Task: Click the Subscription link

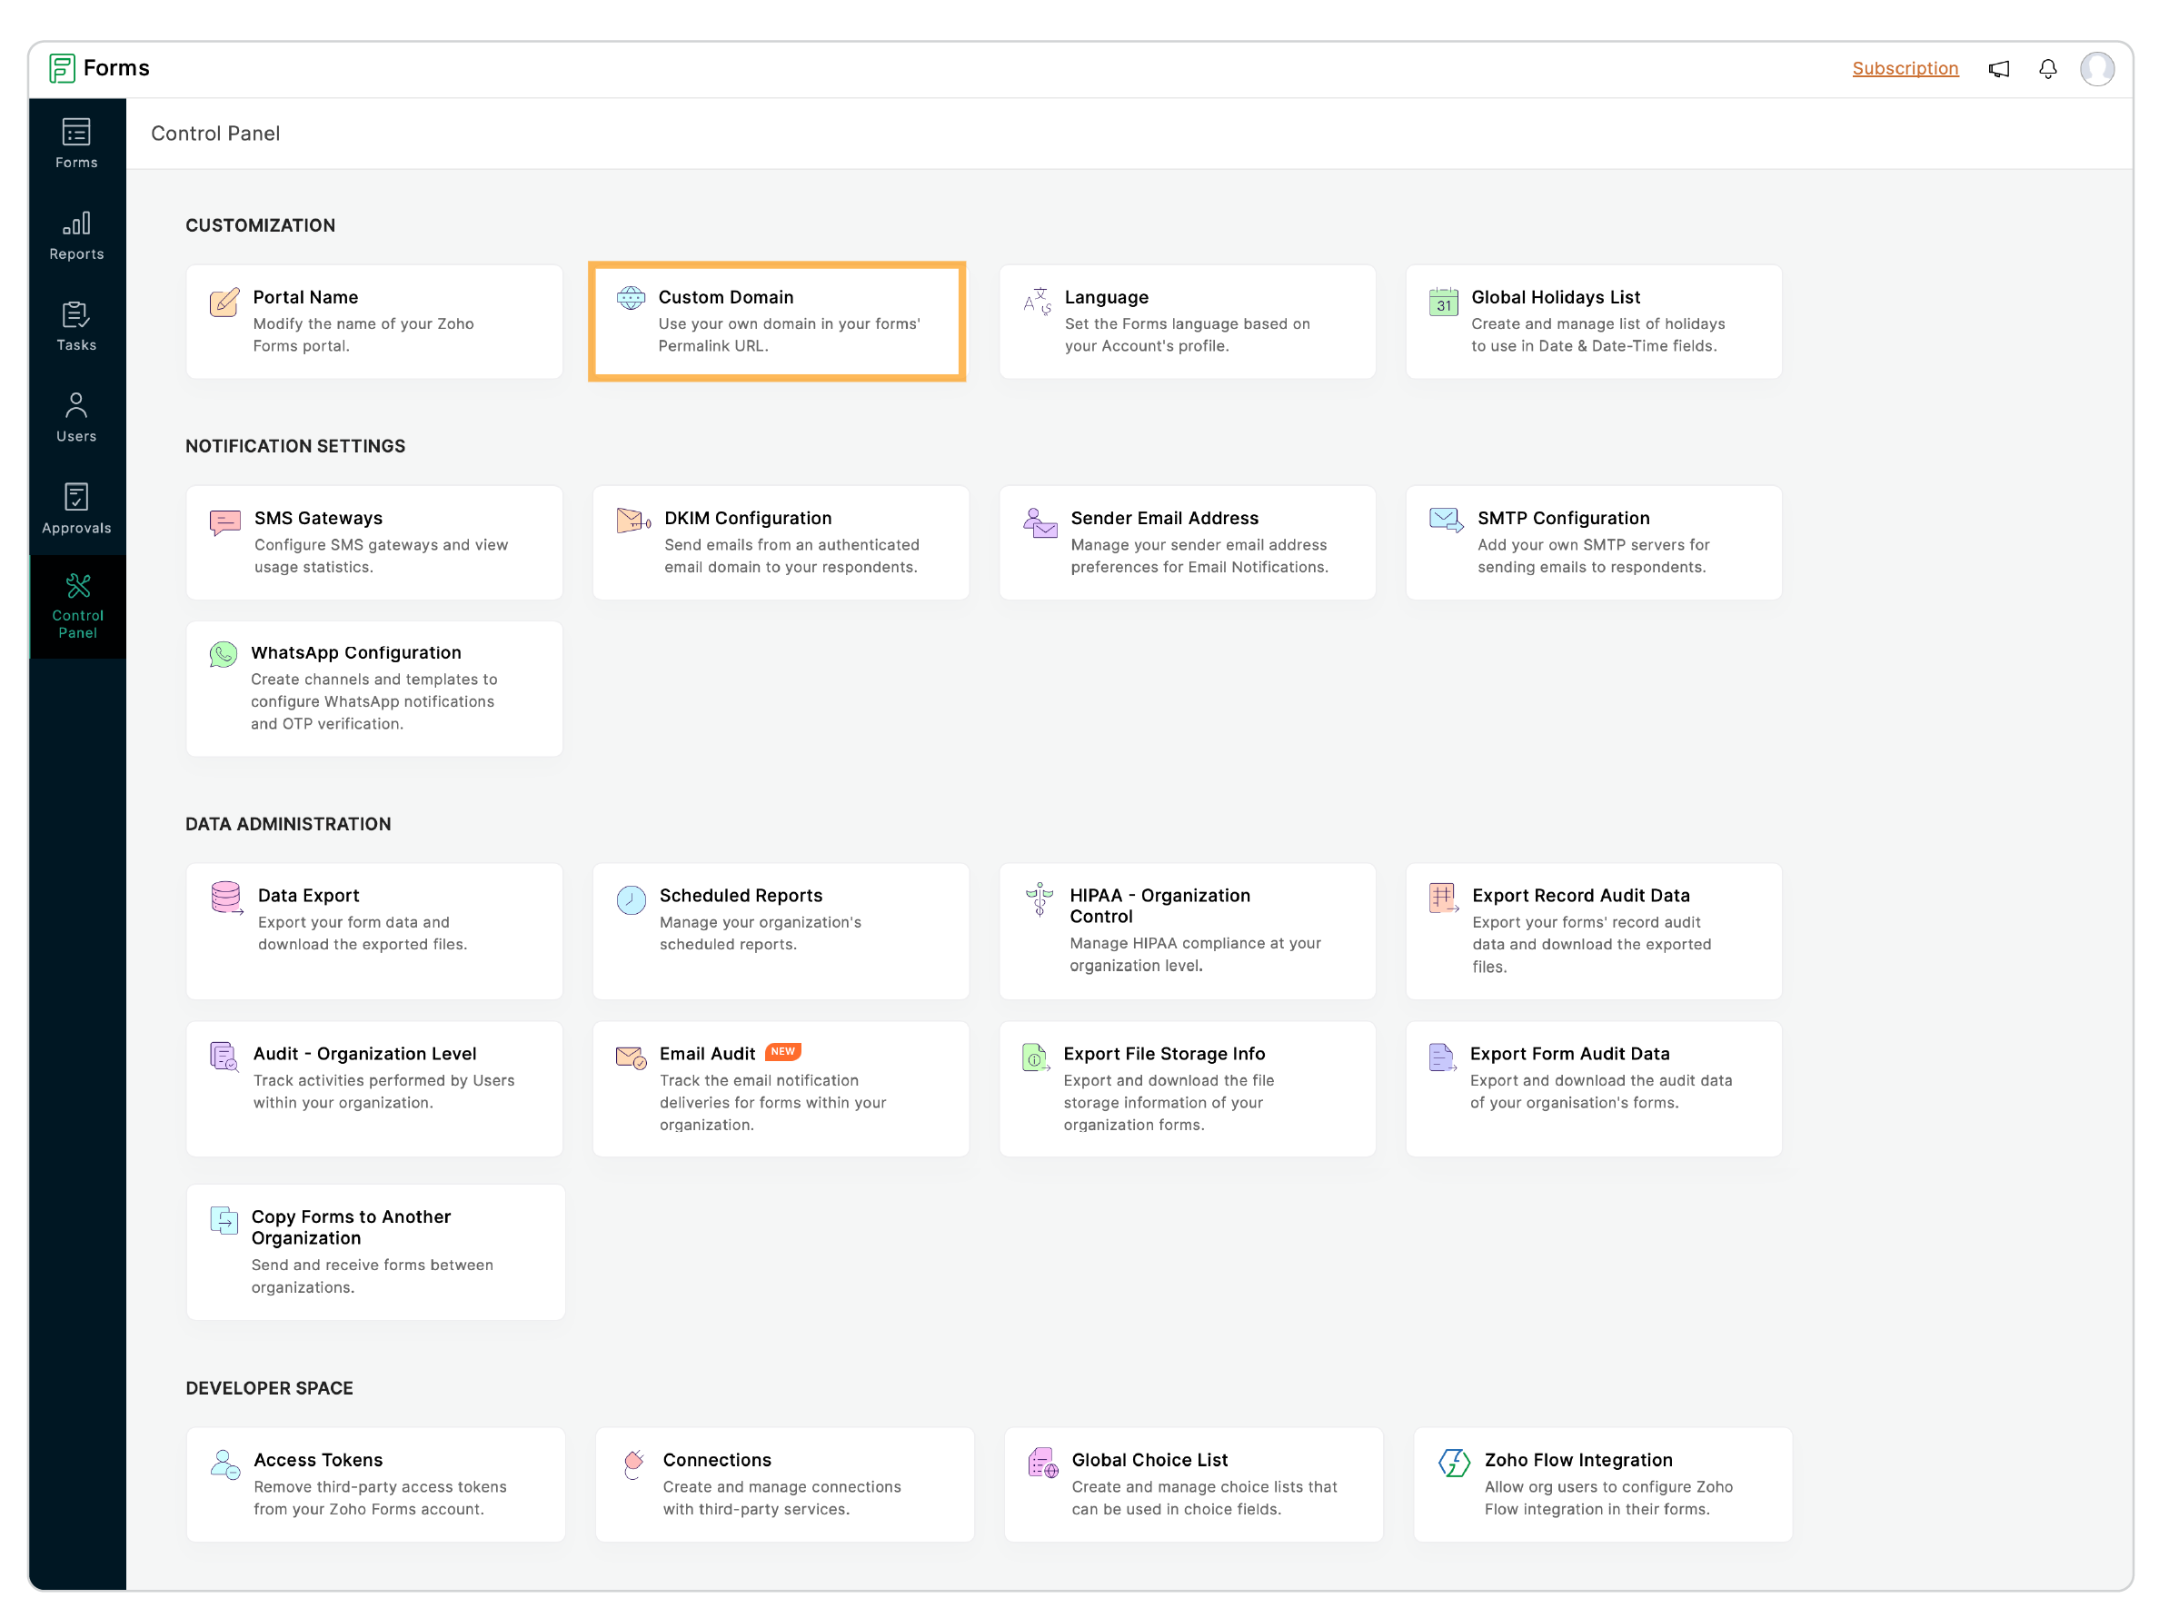Action: 1905,68
